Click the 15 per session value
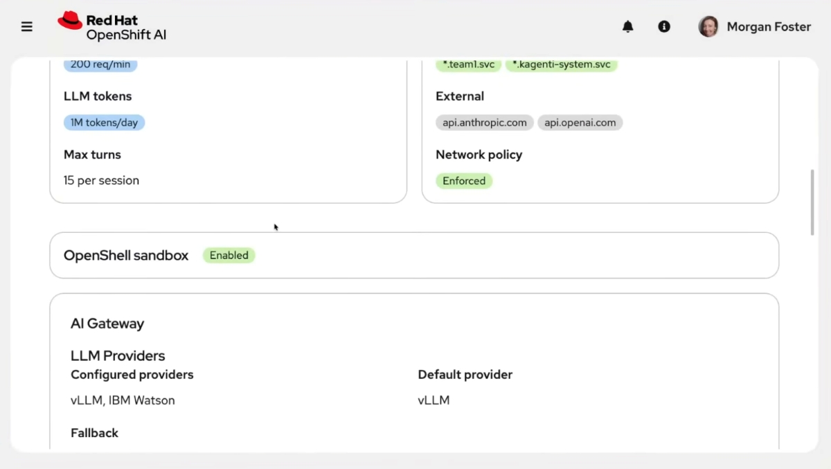 101,180
